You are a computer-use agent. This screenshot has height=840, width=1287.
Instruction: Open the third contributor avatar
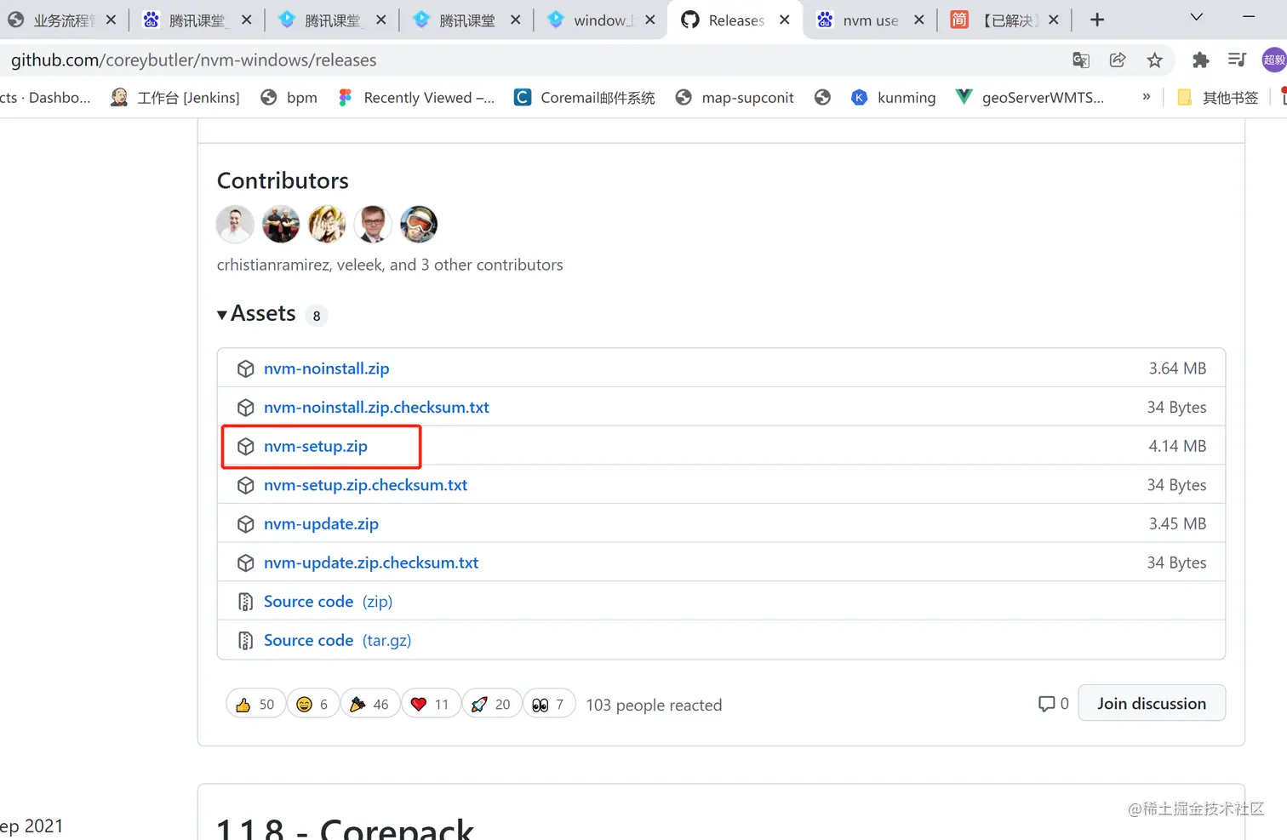pos(327,224)
